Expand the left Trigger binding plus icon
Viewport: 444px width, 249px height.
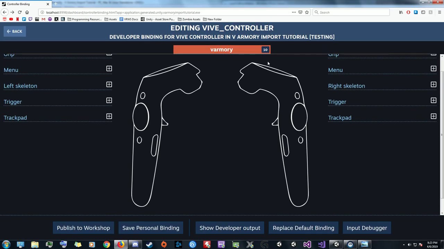coord(109,100)
